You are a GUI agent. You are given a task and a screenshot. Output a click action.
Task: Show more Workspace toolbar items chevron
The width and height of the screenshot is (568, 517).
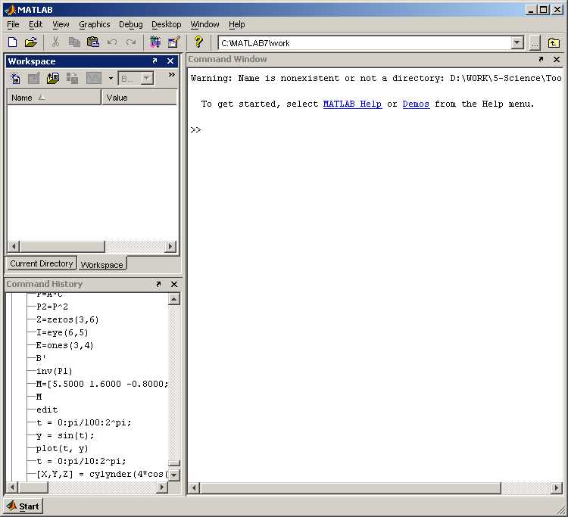pyautogui.click(x=171, y=76)
